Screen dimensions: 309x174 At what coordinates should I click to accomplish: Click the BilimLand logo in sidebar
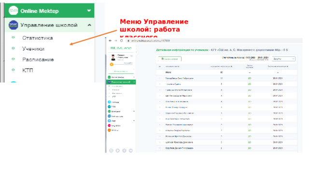121,48
